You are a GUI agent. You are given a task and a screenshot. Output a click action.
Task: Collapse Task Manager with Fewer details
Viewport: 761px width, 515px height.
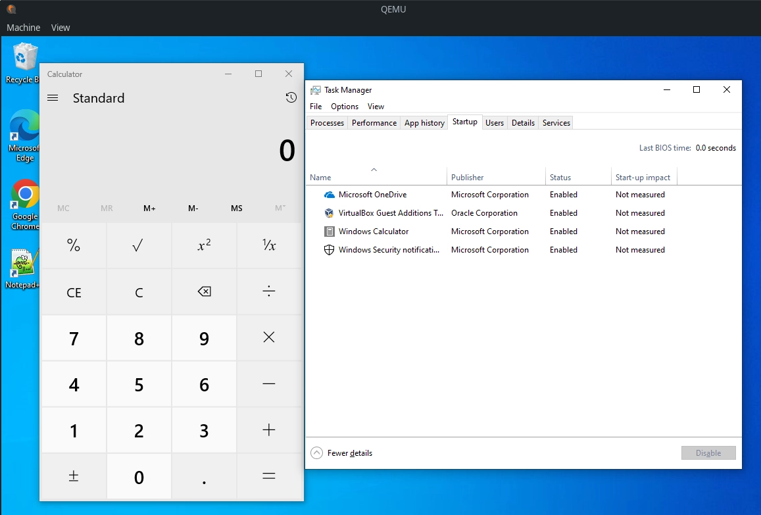[x=341, y=453]
